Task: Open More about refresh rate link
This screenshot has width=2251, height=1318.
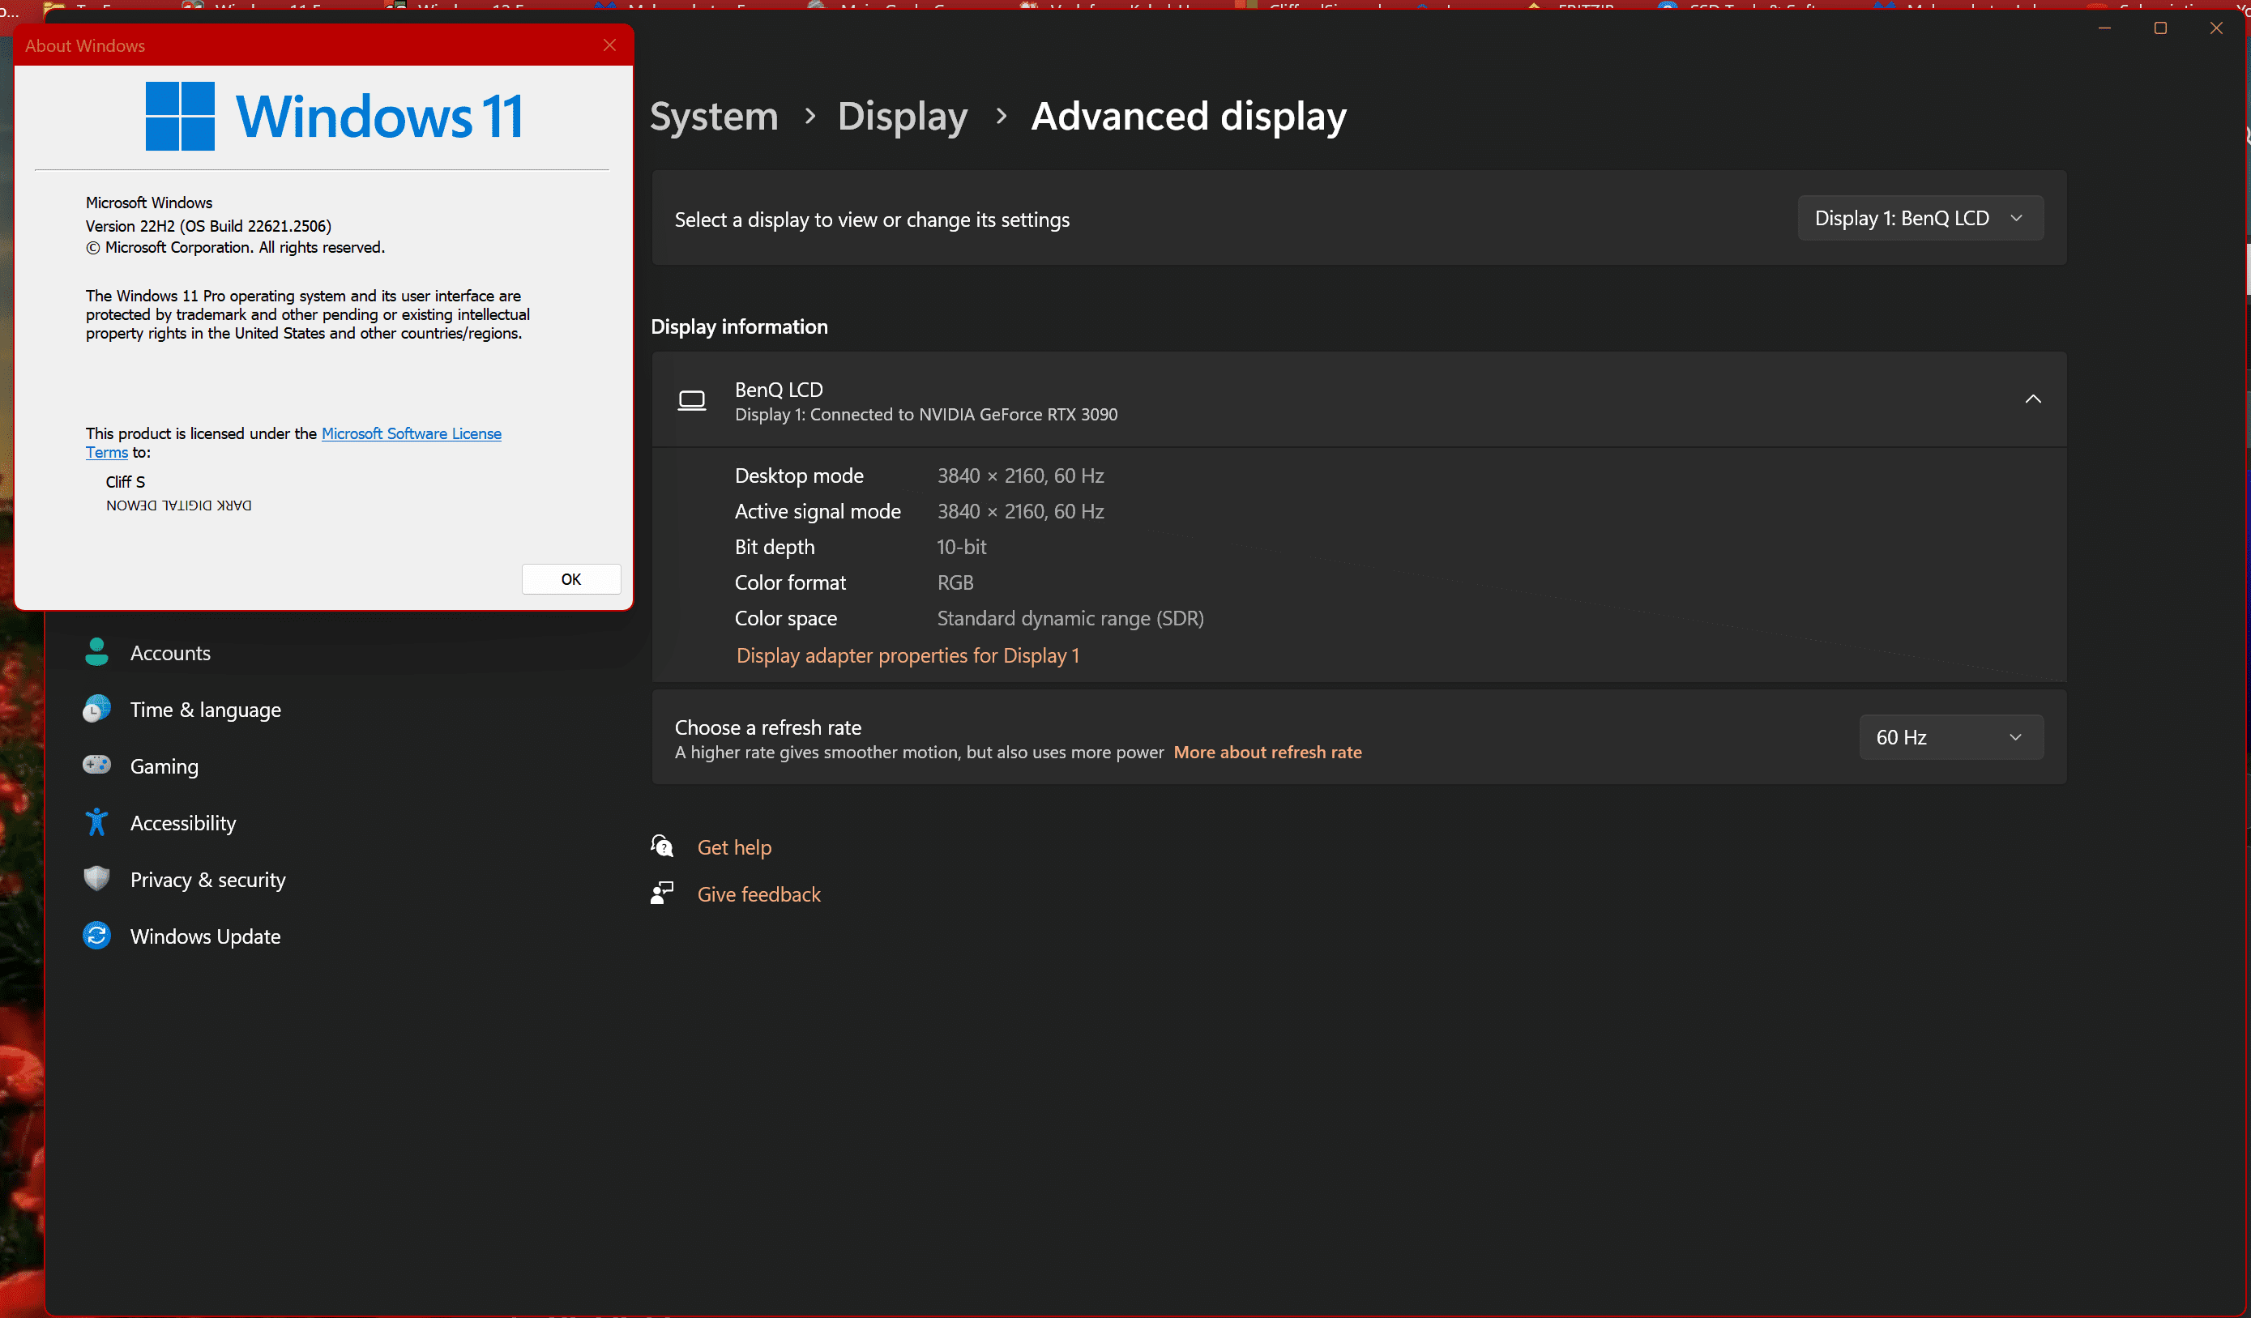Action: (x=1267, y=752)
